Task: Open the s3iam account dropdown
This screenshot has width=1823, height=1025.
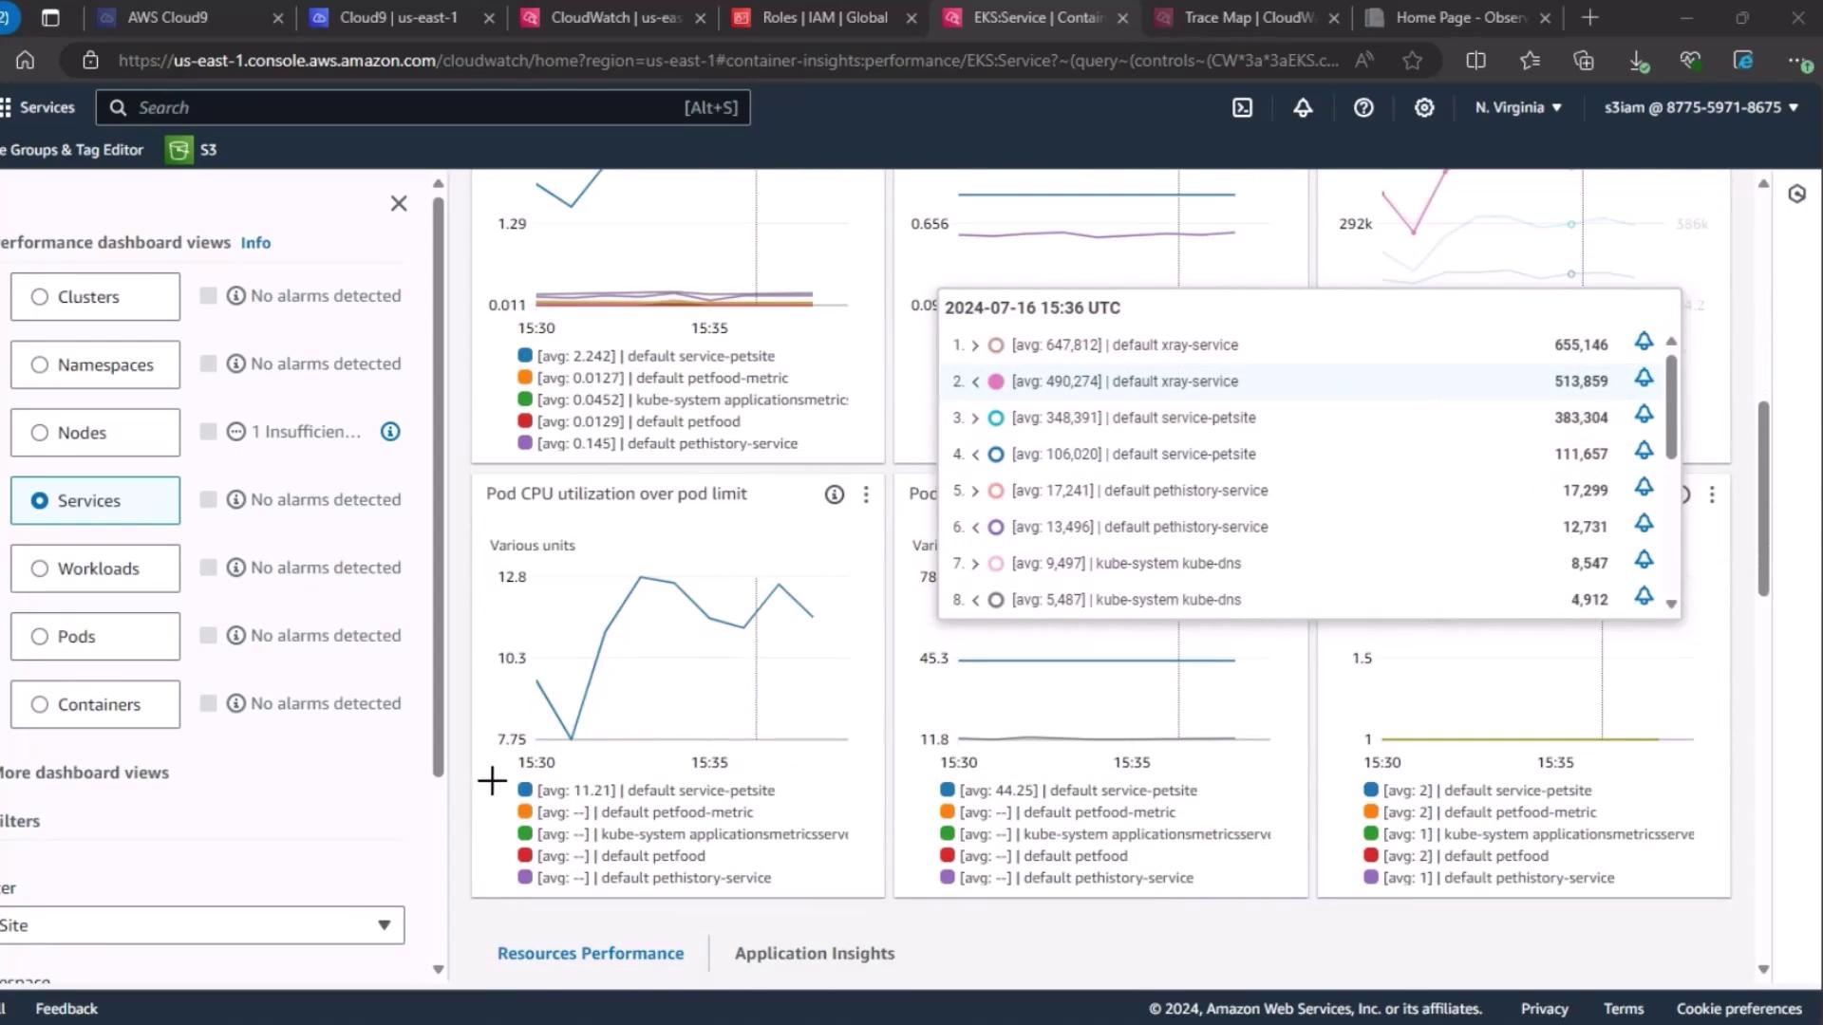Action: click(x=1701, y=107)
